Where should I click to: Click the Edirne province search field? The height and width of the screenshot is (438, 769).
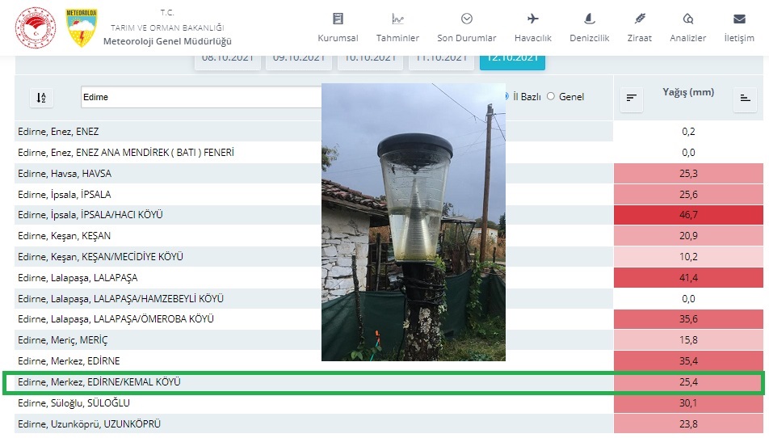[x=200, y=97]
